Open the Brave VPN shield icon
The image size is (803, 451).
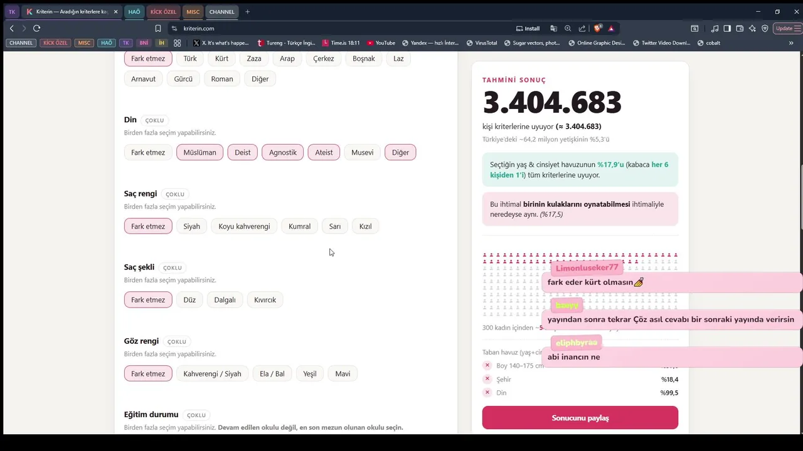point(765,28)
